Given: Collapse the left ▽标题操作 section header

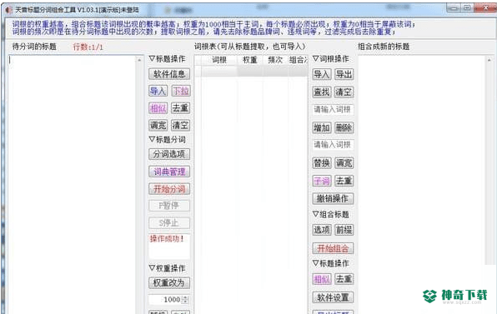Looking at the screenshot, I should pyautogui.click(x=167, y=59).
